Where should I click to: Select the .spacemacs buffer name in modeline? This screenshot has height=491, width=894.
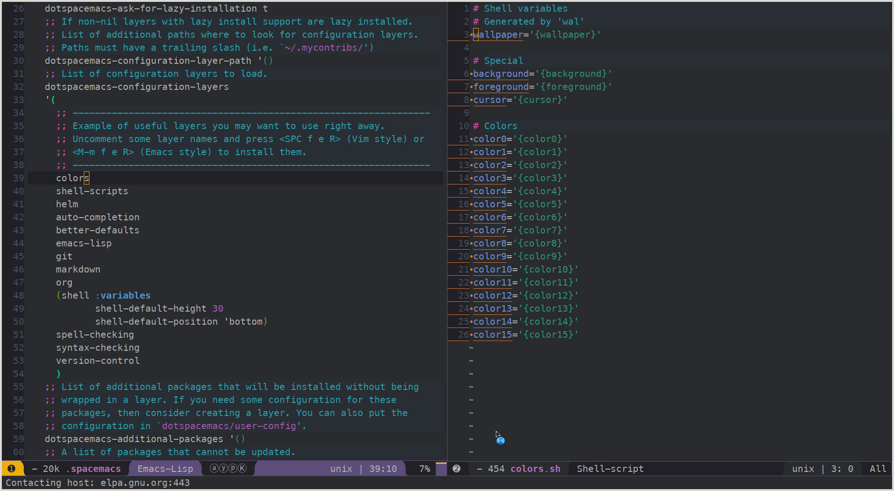coord(93,469)
